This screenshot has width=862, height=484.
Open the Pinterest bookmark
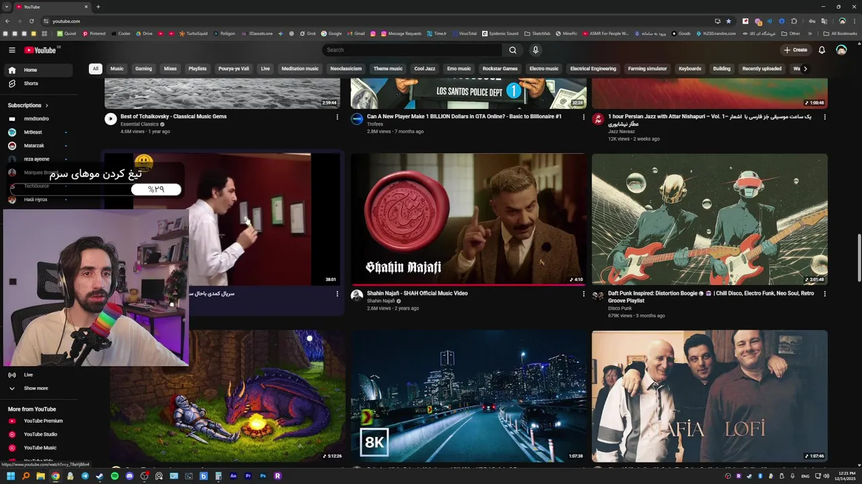tap(94, 33)
